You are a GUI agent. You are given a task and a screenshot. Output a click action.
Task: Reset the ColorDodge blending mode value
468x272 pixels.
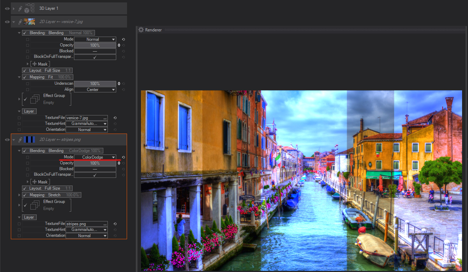123,157
